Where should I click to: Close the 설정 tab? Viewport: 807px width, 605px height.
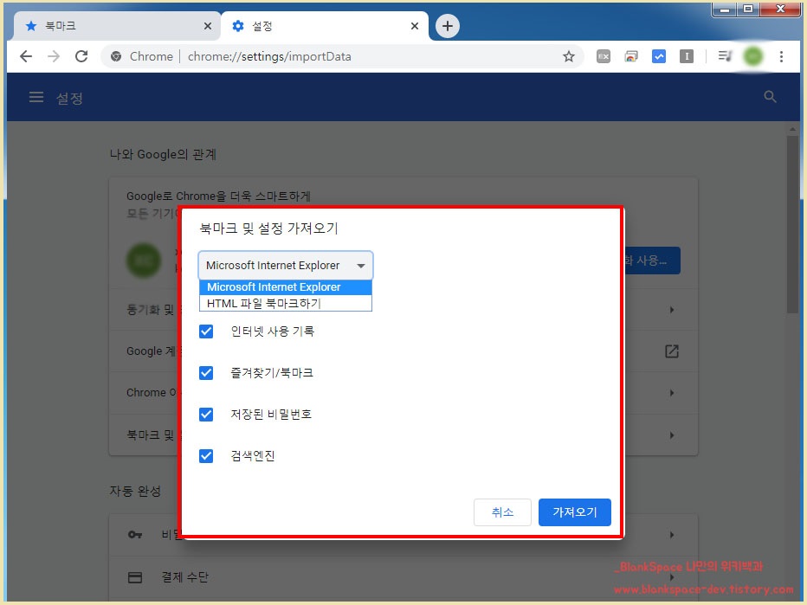pyautogui.click(x=414, y=26)
